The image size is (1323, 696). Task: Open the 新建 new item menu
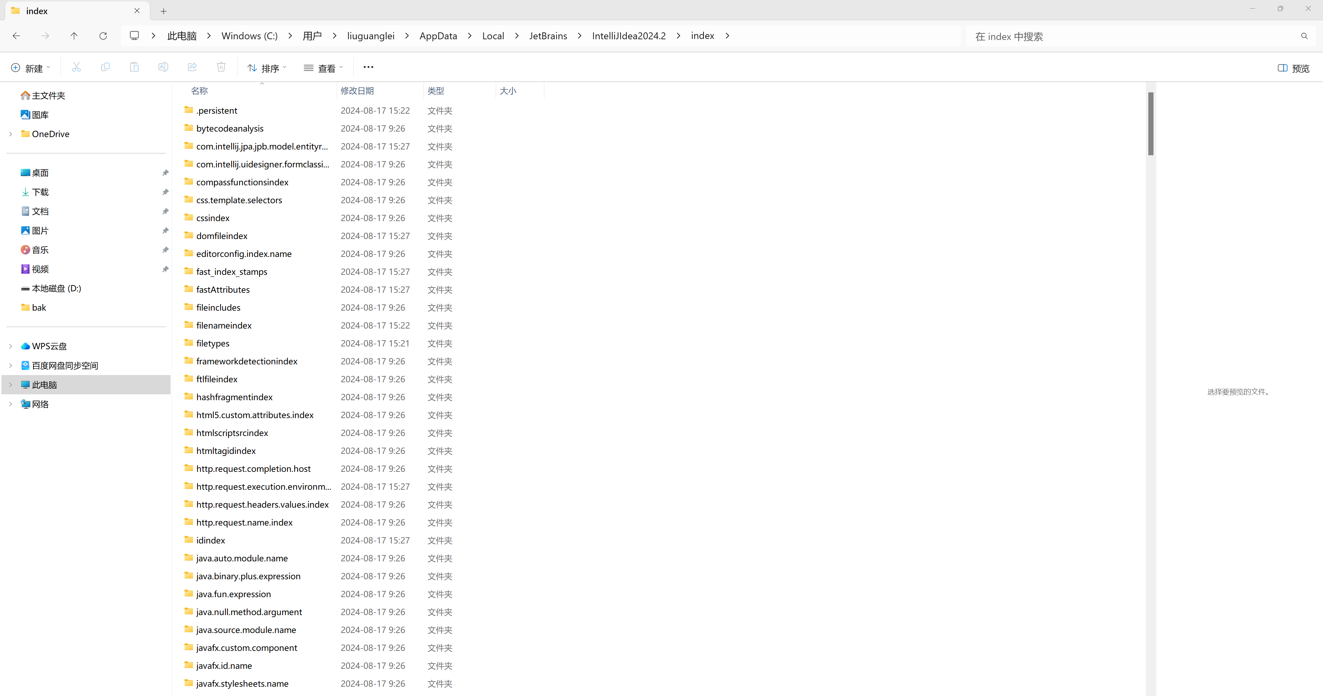[x=30, y=68]
